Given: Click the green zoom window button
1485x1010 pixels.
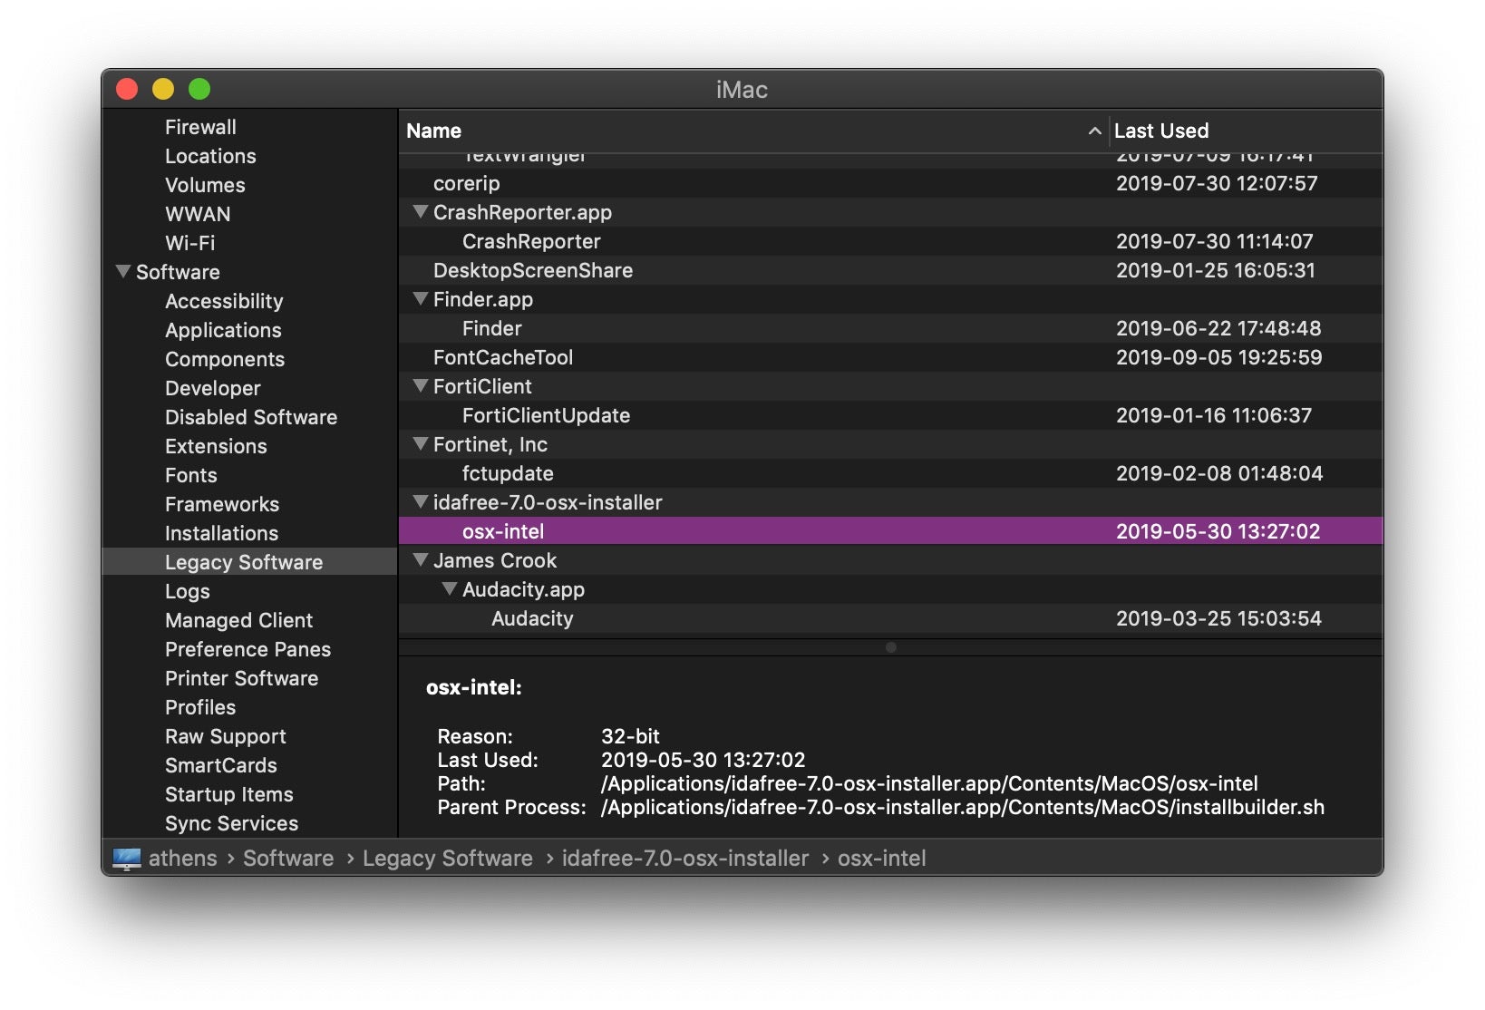Looking at the screenshot, I should (x=199, y=89).
